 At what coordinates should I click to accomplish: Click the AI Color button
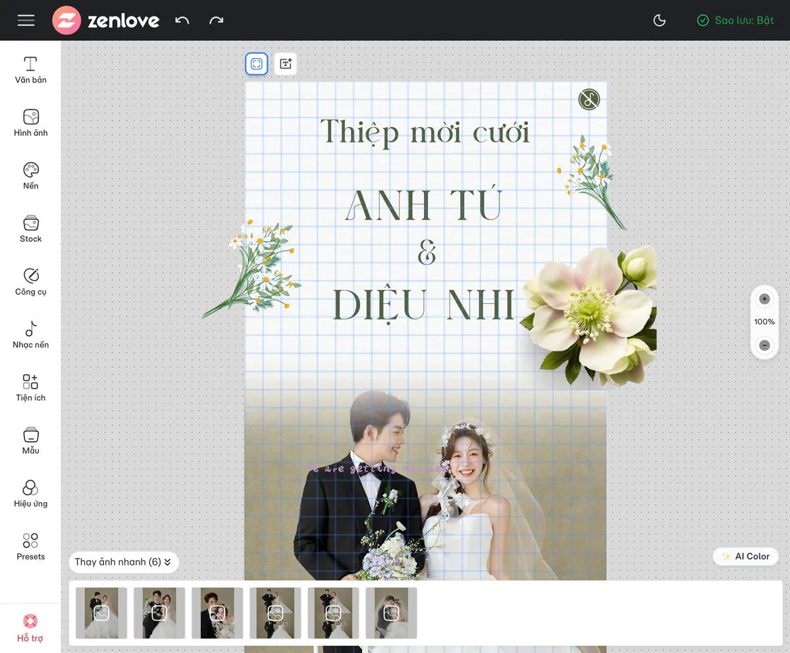[746, 556]
